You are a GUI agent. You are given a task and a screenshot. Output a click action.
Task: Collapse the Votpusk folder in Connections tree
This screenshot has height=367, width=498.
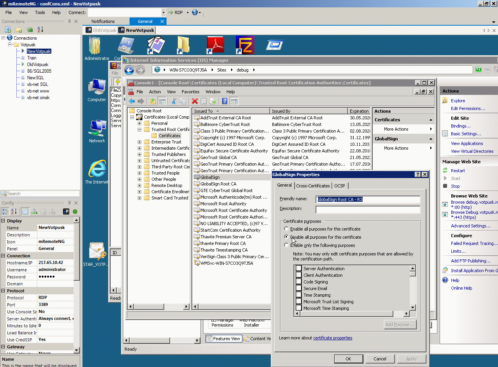click(11, 45)
